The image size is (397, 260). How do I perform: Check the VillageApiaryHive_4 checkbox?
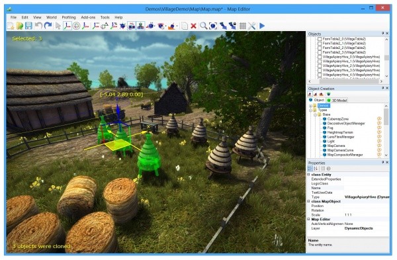(x=320, y=75)
